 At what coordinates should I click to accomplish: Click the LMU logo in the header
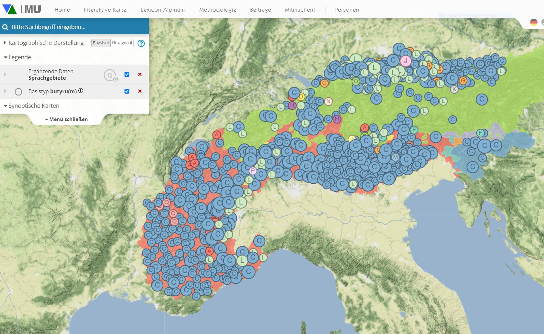coord(22,9)
